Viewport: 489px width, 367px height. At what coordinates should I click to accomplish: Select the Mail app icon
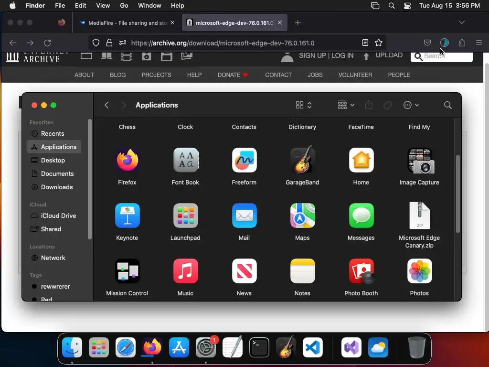(244, 216)
